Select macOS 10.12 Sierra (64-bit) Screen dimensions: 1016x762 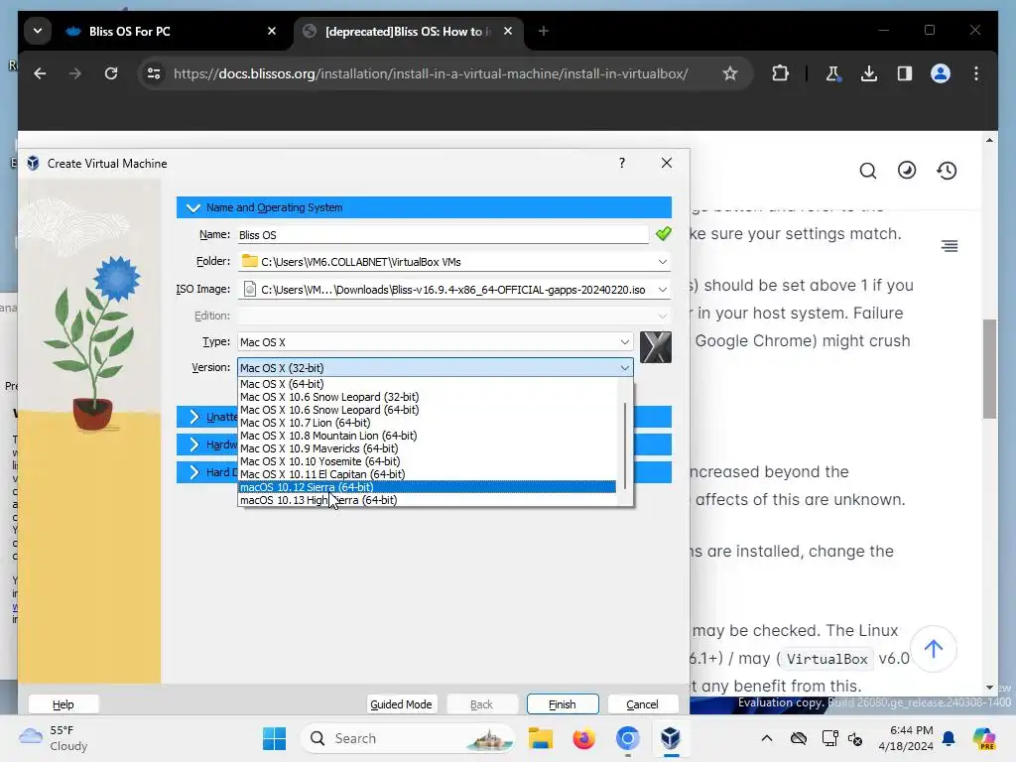[427, 487]
